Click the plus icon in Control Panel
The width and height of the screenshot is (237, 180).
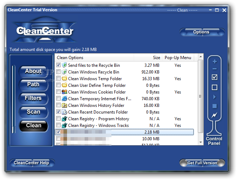215,62
